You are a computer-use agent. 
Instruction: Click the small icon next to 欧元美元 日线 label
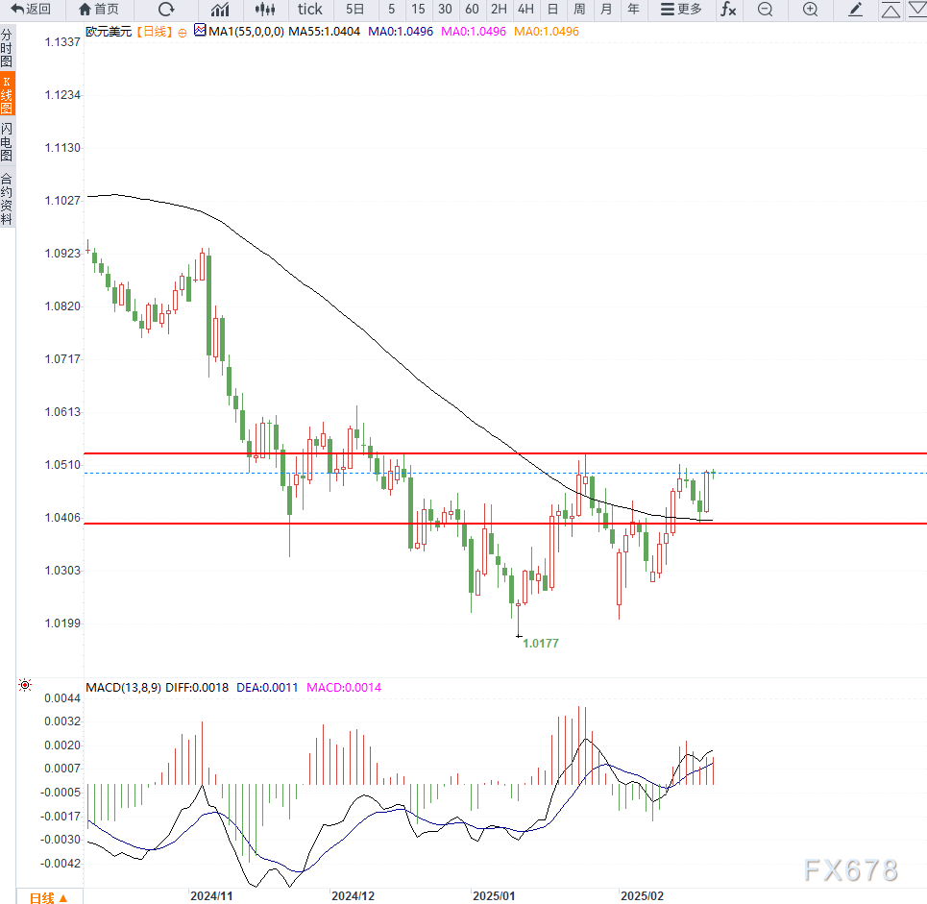[183, 32]
